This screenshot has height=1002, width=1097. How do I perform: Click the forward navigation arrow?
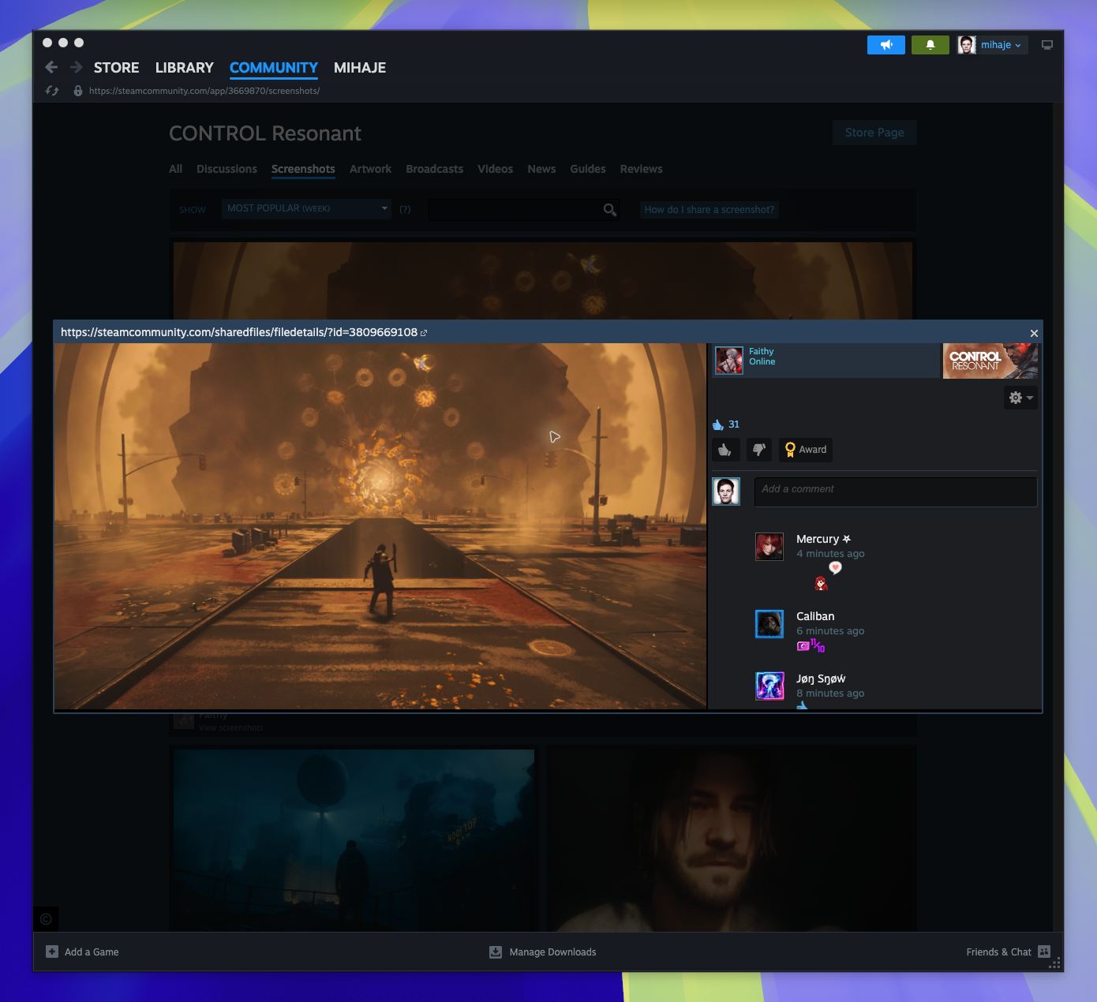click(77, 67)
